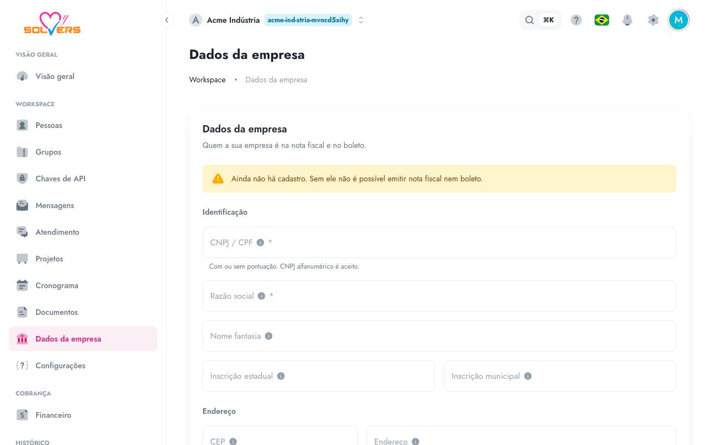Click the Mensagens inbox icon
This screenshot has width=712, height=445.
click(22, 205)
